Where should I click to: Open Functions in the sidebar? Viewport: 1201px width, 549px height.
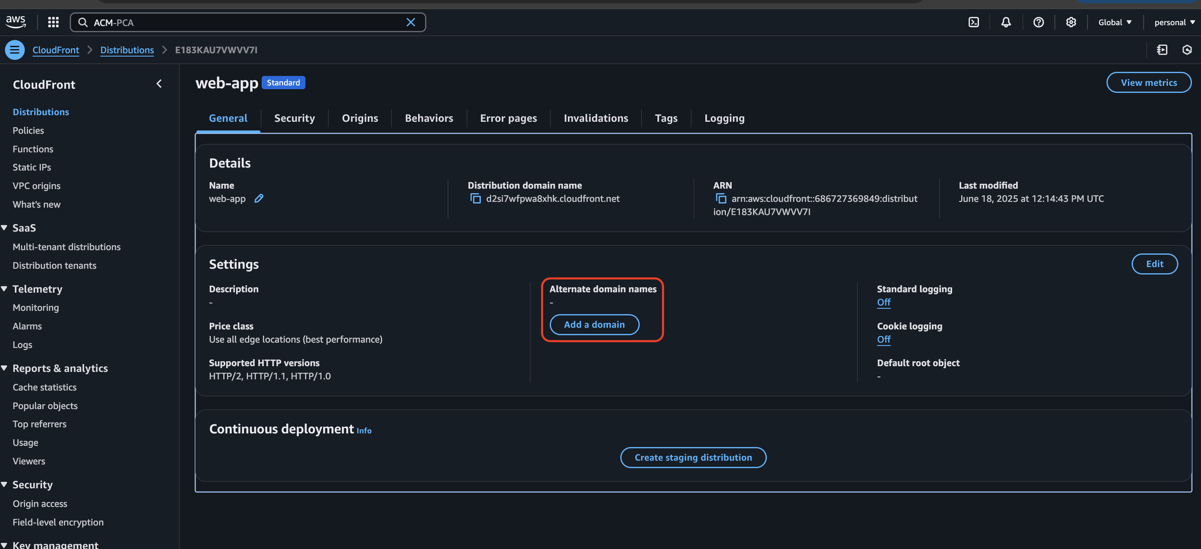point(33,149)
